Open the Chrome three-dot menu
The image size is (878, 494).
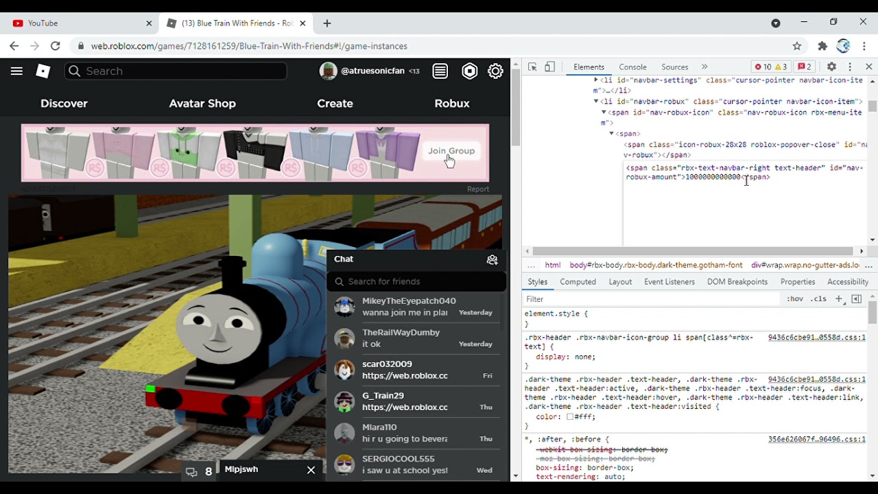tap(864, 46)
